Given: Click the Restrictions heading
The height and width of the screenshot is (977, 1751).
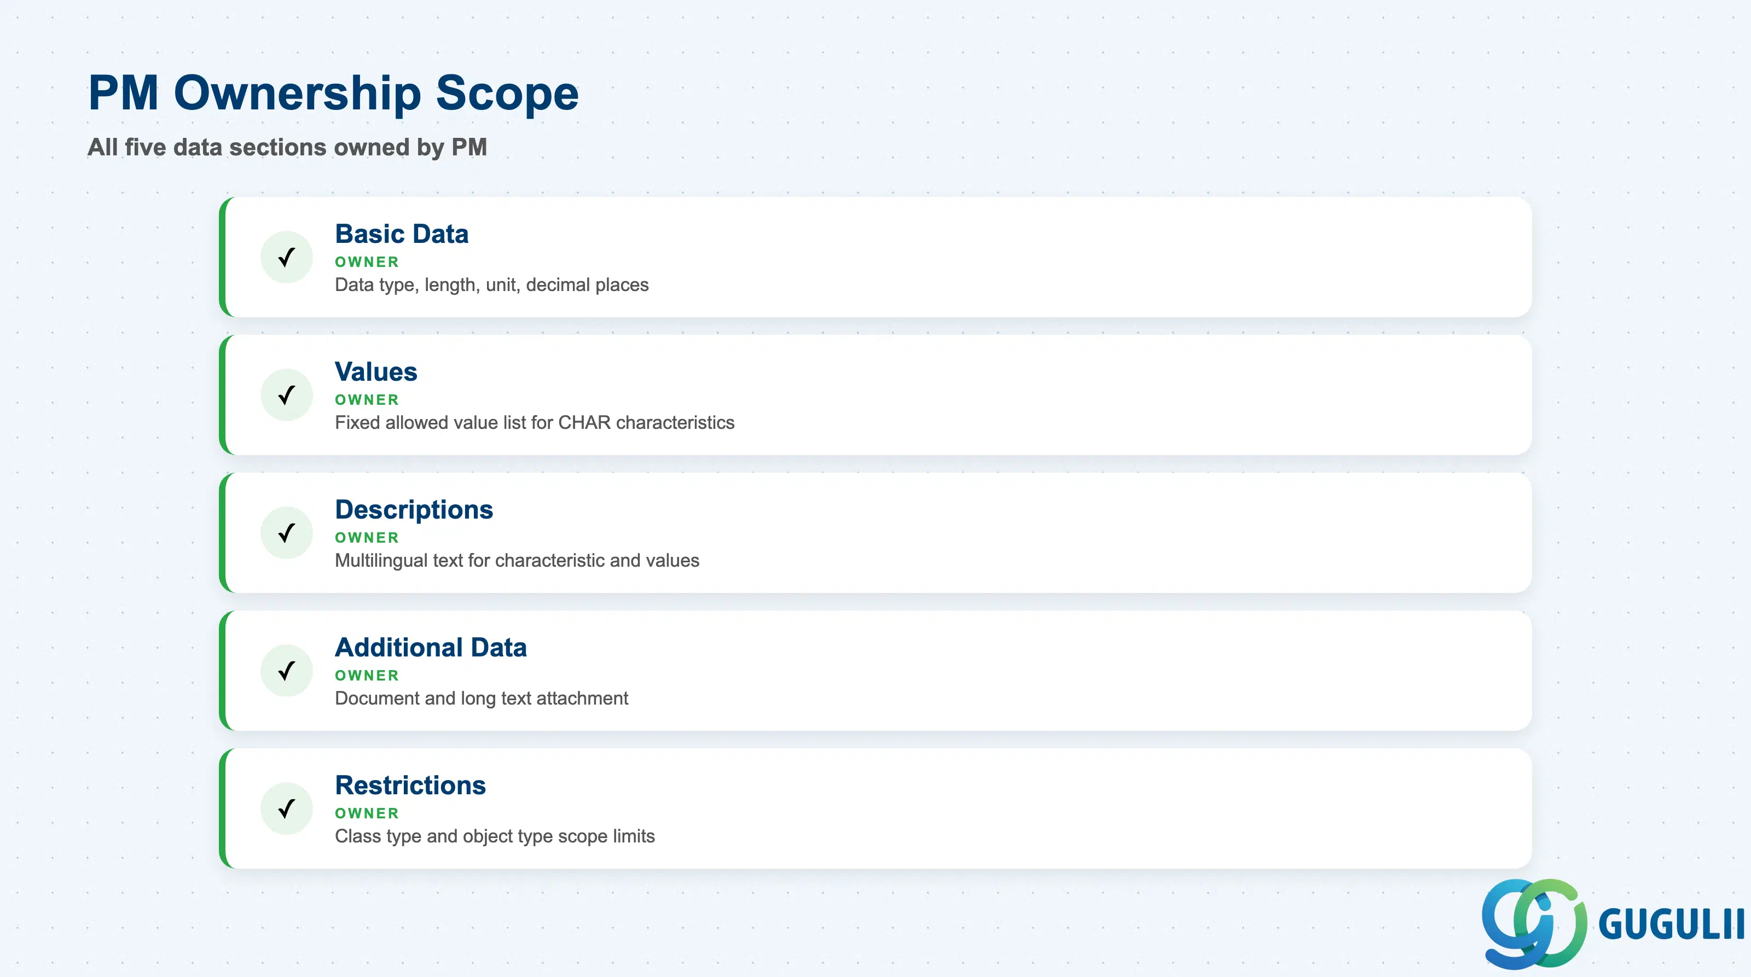Looking at the screenshot, I should pos(410,786).
